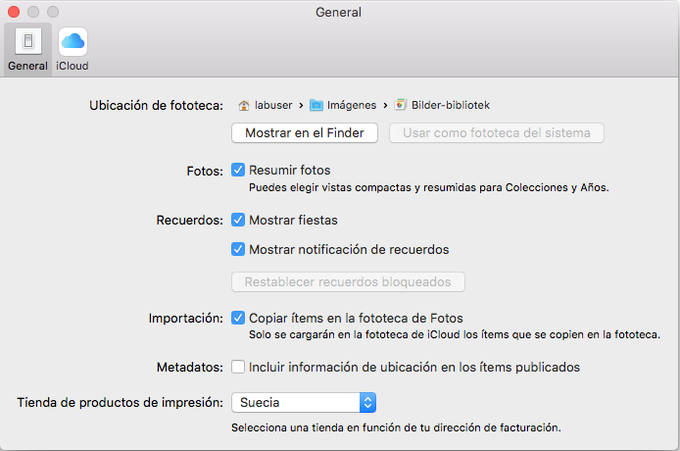The height and width of the screenshot is (451, 680).
Task: Select the iCloud tab label
Action: point(73,67)
